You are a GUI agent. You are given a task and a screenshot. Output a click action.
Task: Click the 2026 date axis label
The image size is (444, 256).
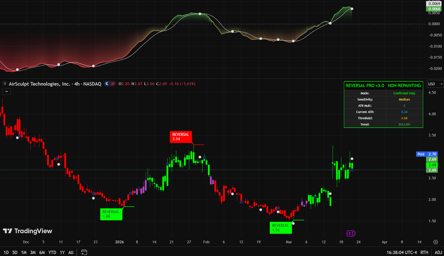coord(120,242)
